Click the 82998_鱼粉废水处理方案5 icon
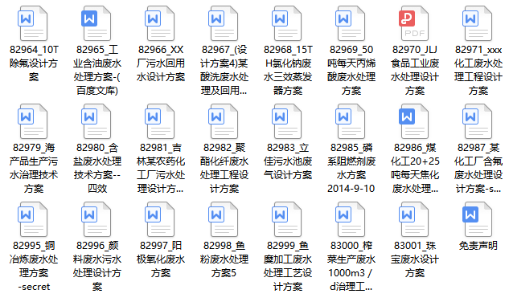This screenshot has width=509, height=298. [x=224, y=219]
